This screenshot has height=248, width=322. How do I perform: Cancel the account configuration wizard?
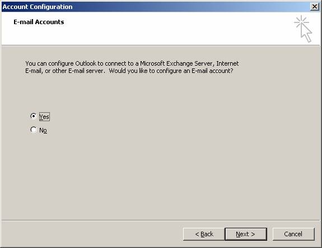click(x=293, y=234)
